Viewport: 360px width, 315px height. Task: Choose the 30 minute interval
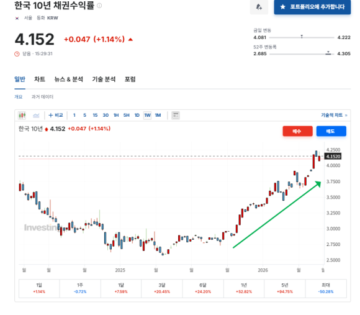[106, 115]
